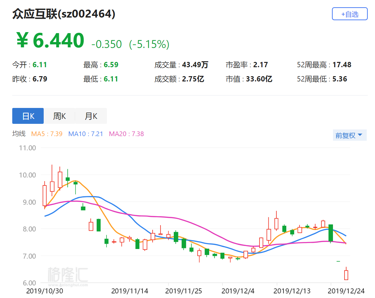Click the +自选 add-to-watchlist button

[x=350, y=14]
